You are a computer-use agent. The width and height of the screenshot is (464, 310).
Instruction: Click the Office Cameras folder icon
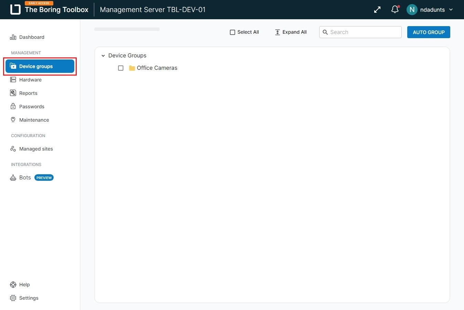132,68
